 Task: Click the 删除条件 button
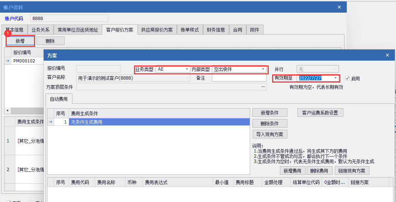click(x=269, y=124)
